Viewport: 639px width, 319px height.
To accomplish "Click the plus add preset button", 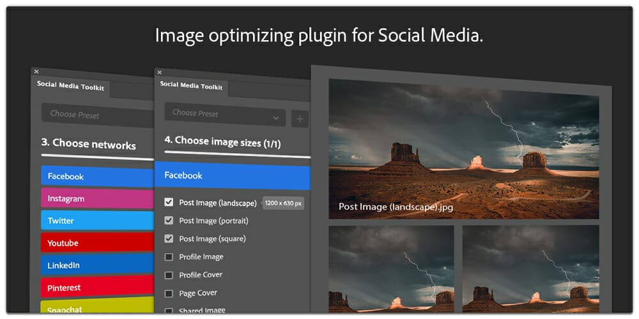I will pos(300,119).
